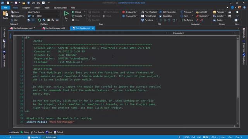This screenshot has height=139, width=248.
Task: Click the Copy HTML button
Action: [17, 16]
